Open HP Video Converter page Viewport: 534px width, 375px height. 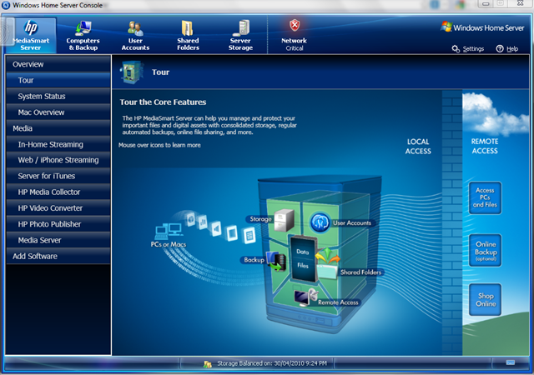(x=58, y=208)
